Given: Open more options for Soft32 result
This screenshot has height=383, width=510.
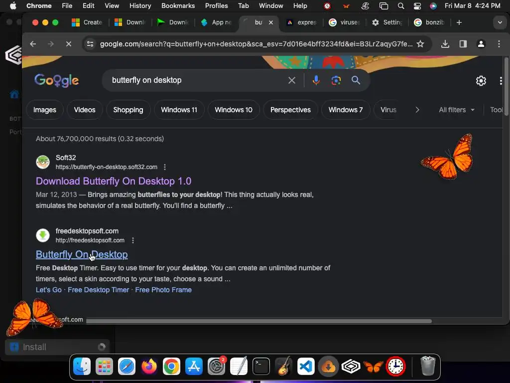Looking at the screenshot, I should coord(165,167).
